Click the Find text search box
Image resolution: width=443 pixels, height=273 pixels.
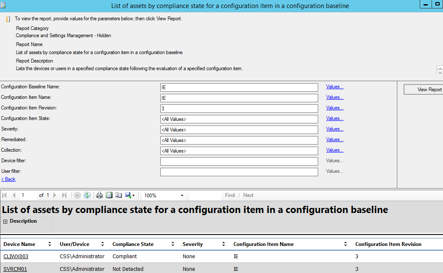point(205,195)
